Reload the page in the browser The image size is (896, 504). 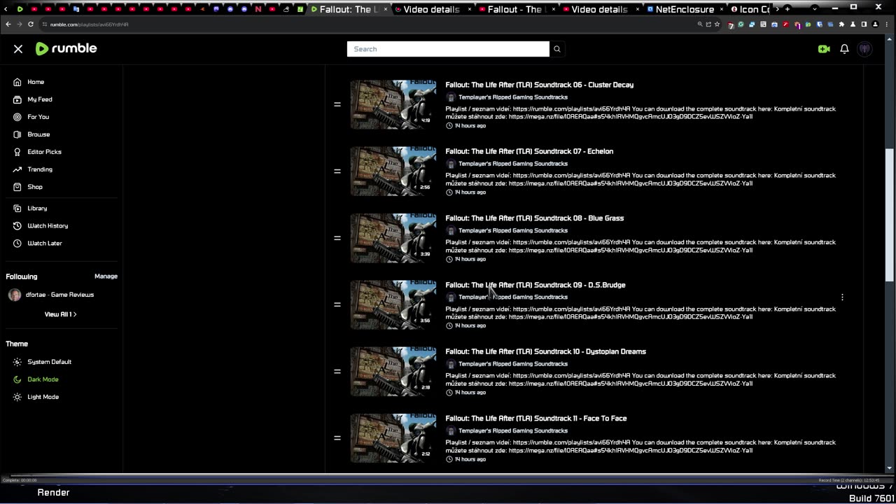pyautogui.click(x=31, y=24)
